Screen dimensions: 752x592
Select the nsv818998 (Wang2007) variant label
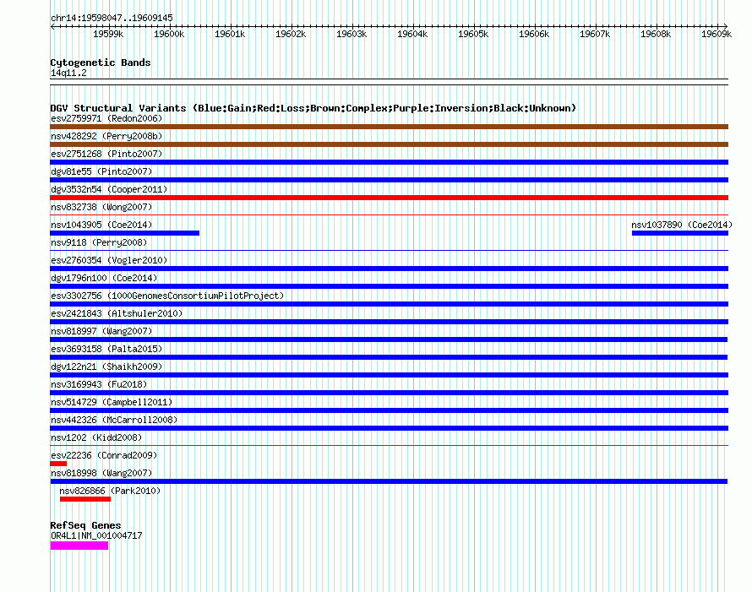pyautogui.click(x=101, y=473)
